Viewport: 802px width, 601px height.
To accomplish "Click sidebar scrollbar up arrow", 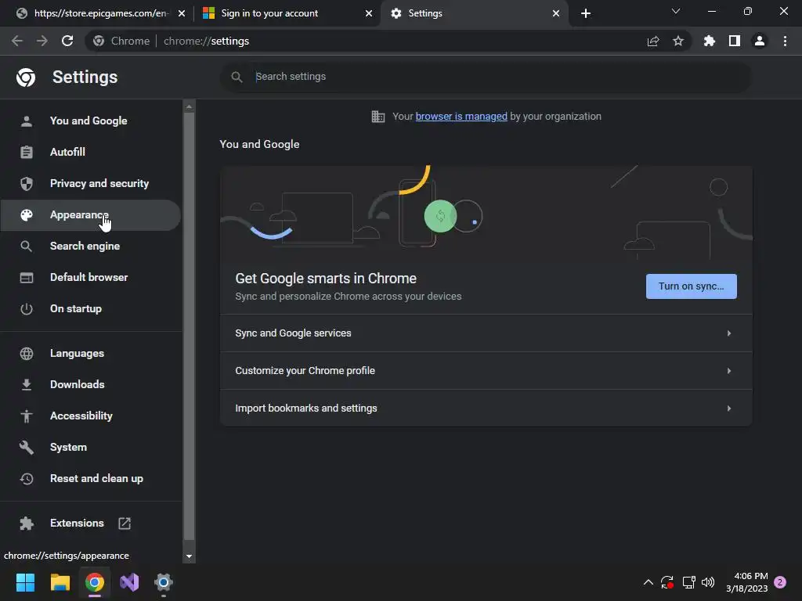I will [190, 106].
